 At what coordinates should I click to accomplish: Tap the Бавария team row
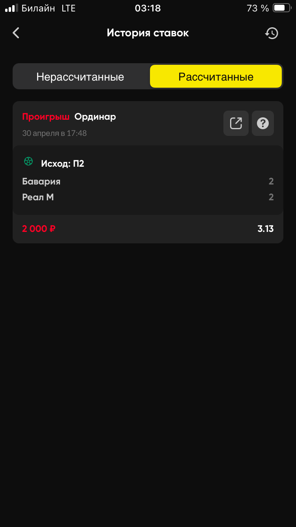[x=41, y=182]
